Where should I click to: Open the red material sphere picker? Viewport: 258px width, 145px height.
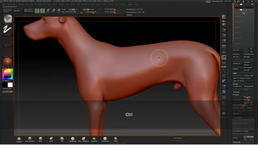(8, 62)
